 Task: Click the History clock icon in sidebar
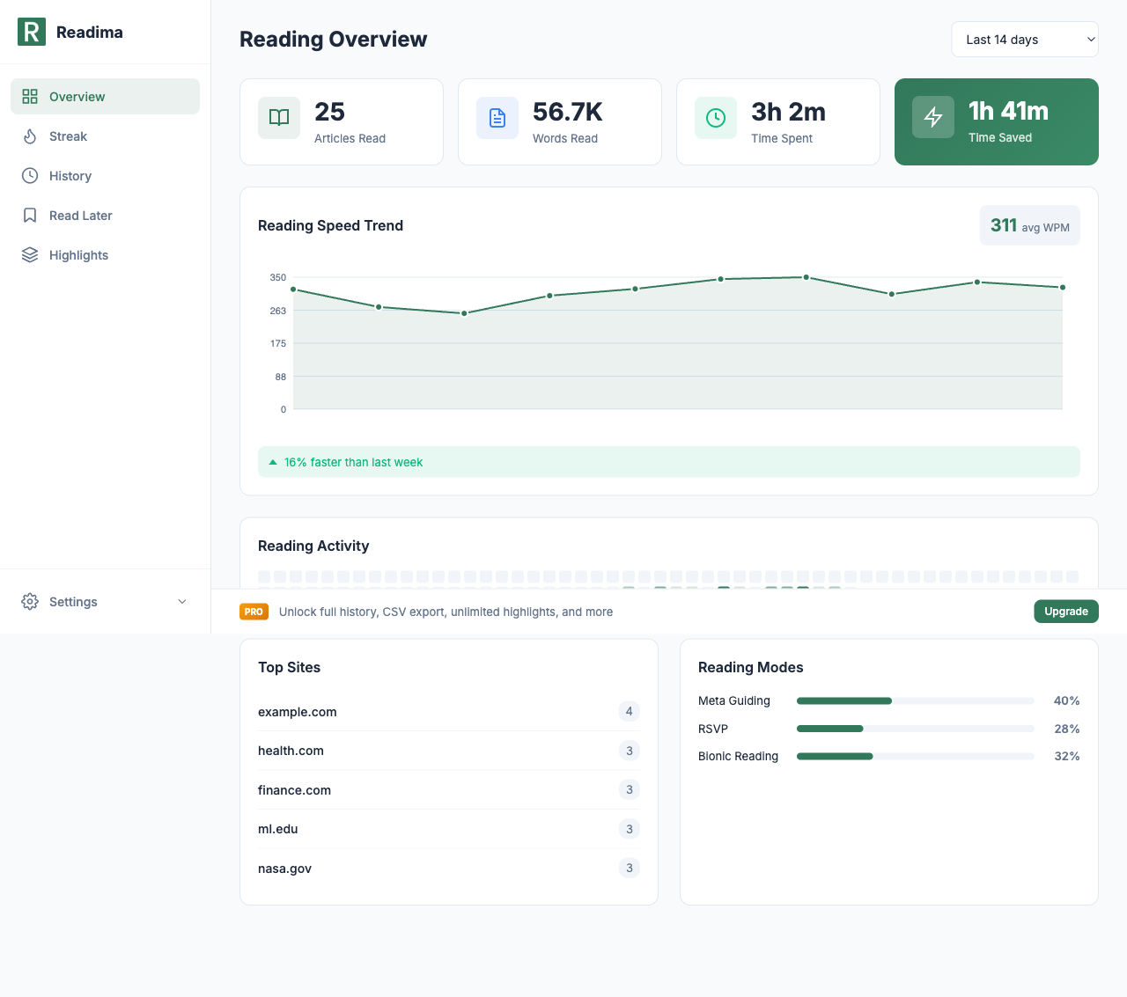click(29, 176)
